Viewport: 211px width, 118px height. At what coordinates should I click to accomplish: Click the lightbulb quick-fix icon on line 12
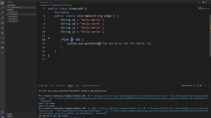[x=49, y=38]
